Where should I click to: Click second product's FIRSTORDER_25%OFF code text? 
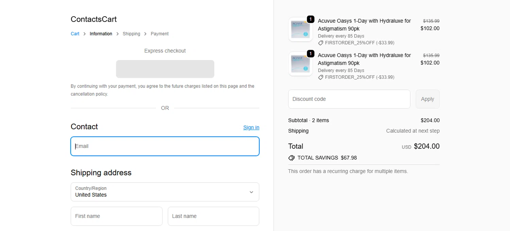[x=360, y=77]
